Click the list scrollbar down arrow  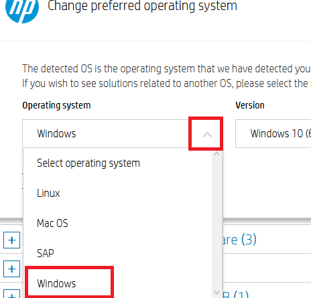click(216, 292)
